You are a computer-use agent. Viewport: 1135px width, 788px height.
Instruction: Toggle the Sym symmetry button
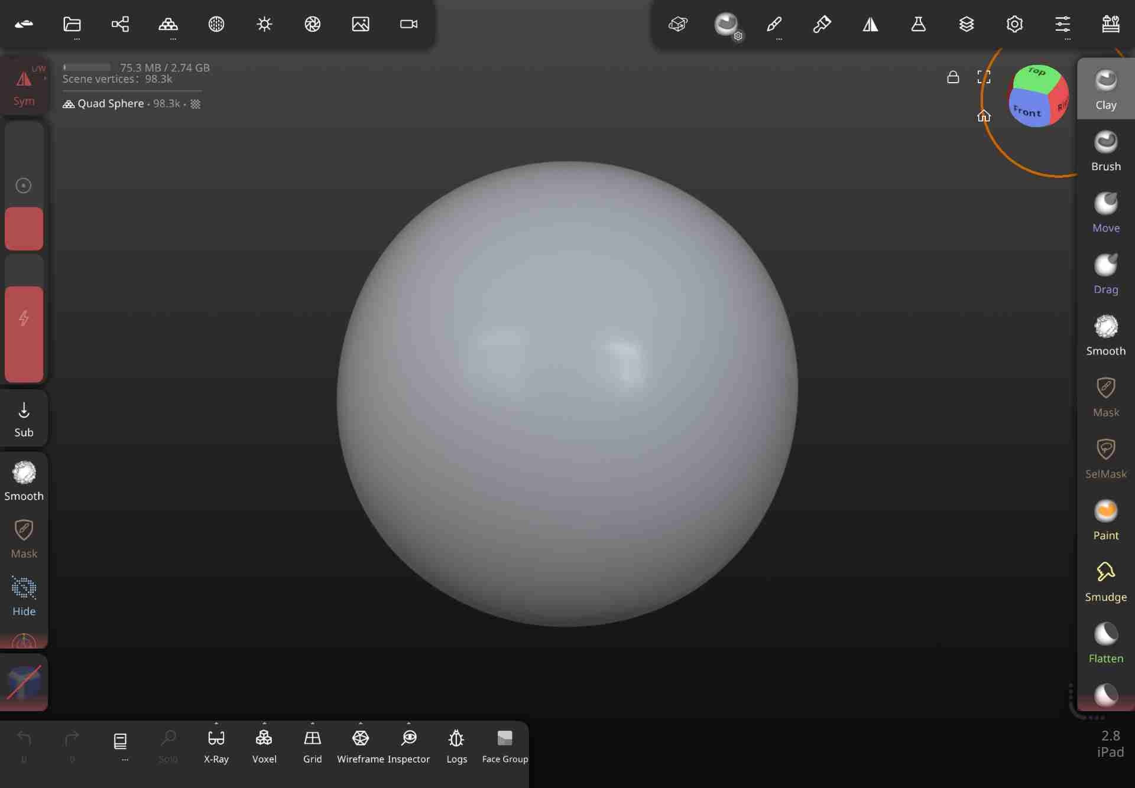24,86
